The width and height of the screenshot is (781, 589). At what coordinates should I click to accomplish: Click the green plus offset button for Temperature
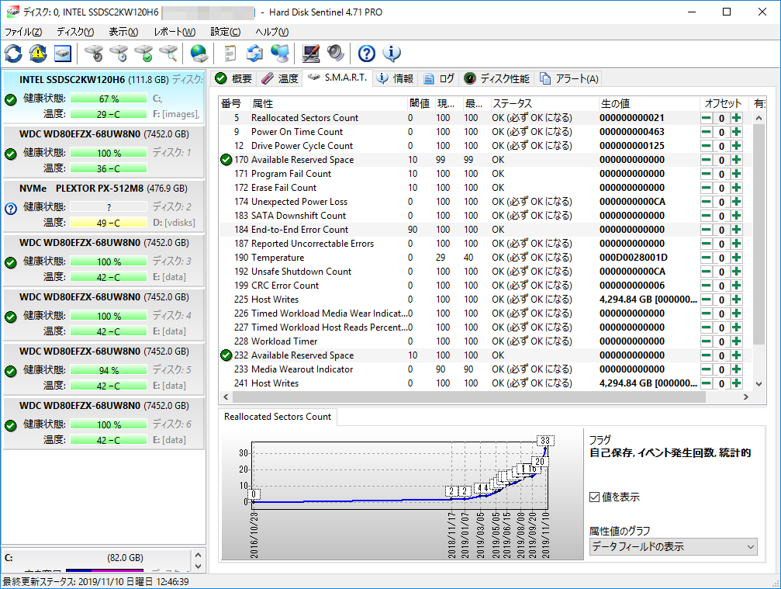737,258
